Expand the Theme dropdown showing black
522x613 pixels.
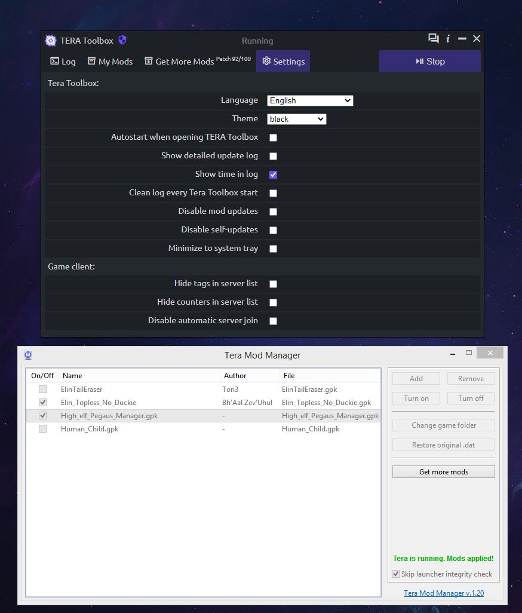(x=296, y=119)
